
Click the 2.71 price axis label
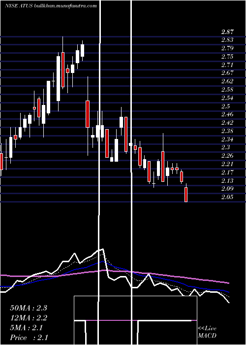227,65
